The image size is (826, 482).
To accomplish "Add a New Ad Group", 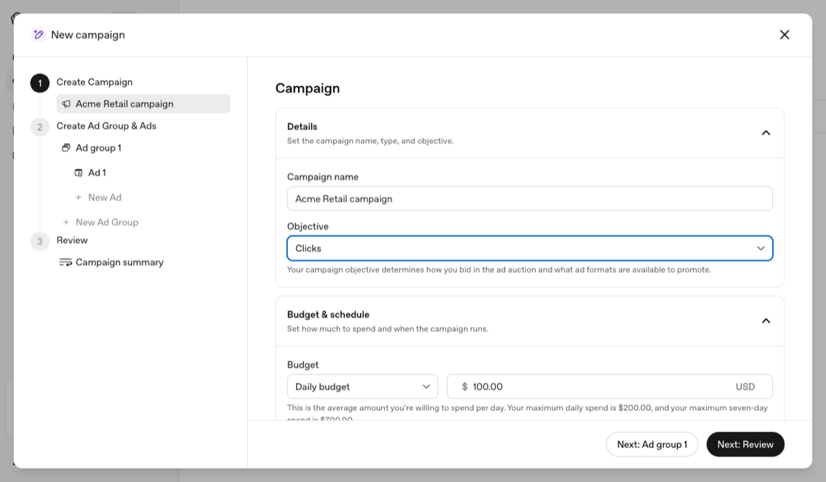I will coord(107,222).
